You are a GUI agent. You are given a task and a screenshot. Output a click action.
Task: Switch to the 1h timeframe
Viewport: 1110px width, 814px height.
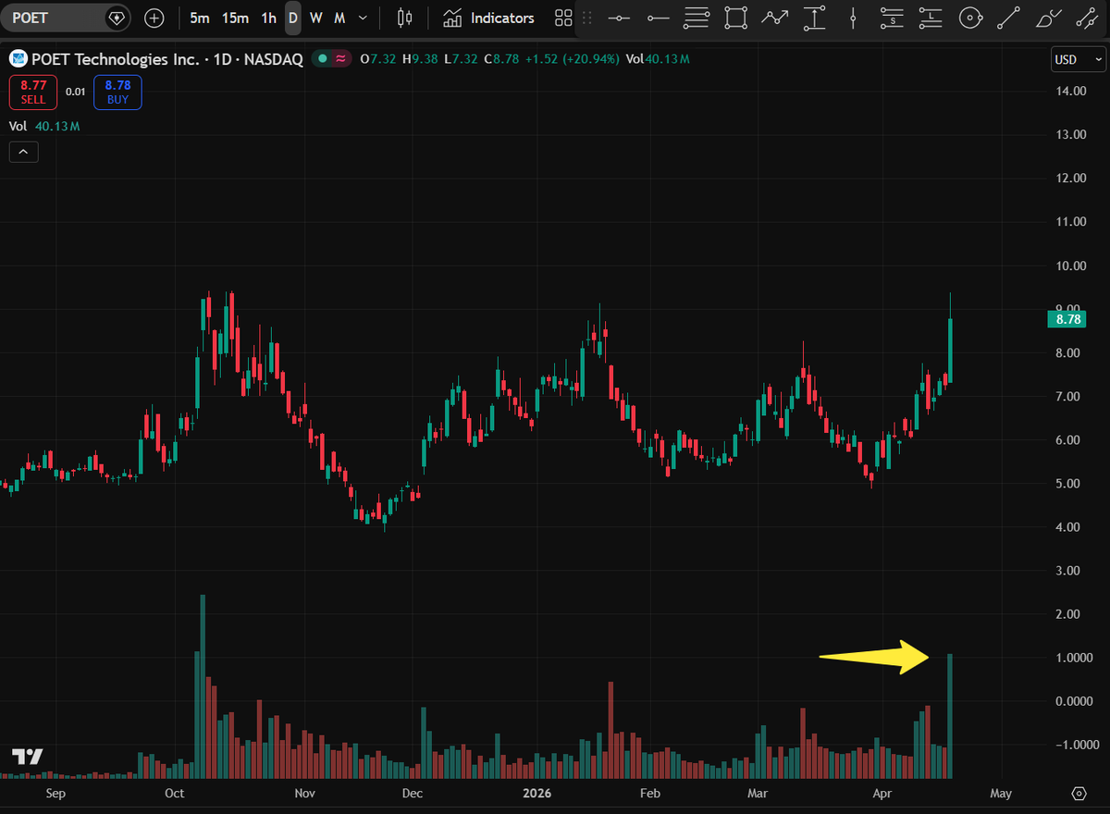268,18
